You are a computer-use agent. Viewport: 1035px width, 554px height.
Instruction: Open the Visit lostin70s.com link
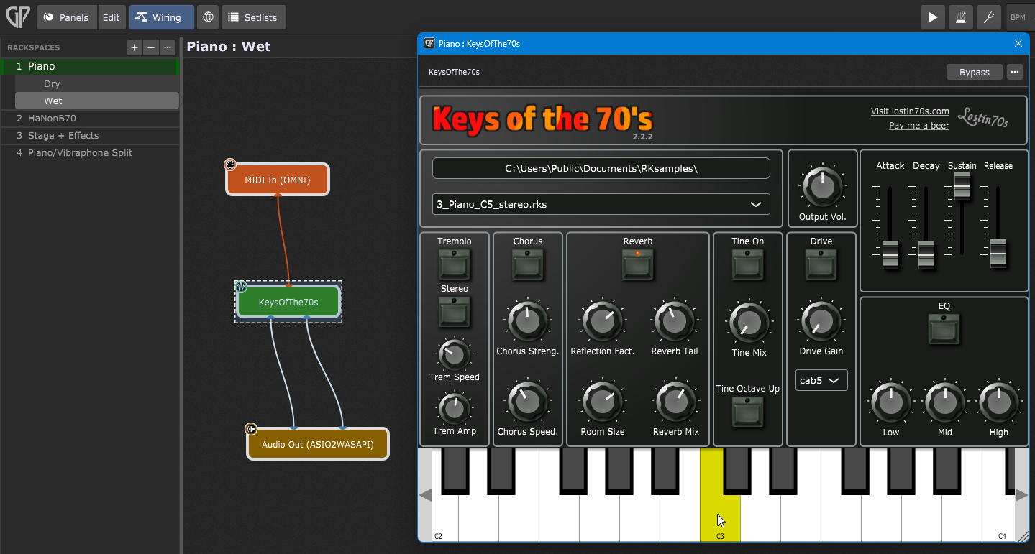[x=910, y=111]
